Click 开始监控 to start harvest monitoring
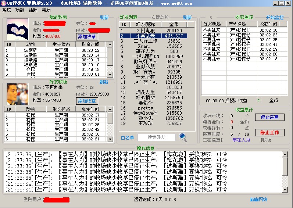Image resolution: width=293 pixels, height=208 pixels. [x=275, y=17]
